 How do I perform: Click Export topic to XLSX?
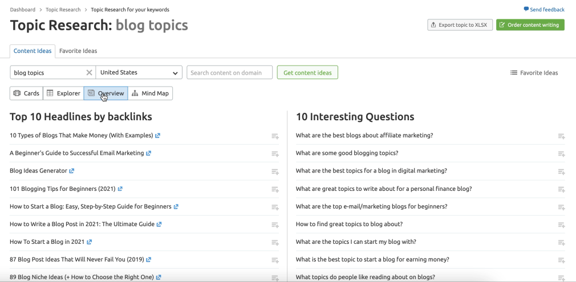point(460,25)
